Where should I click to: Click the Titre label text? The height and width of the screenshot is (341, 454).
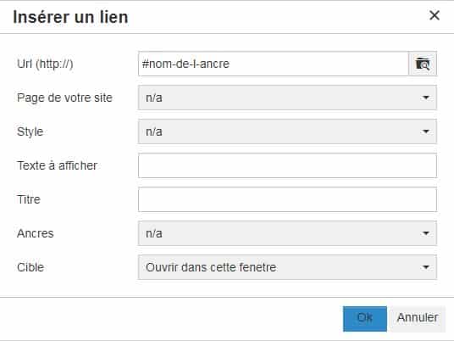pos(29,199)
